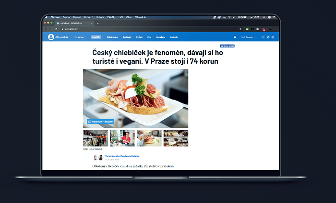336x203 pixels.
Task: Open the Cestování navigation link
Action: (x=127, y=37)
